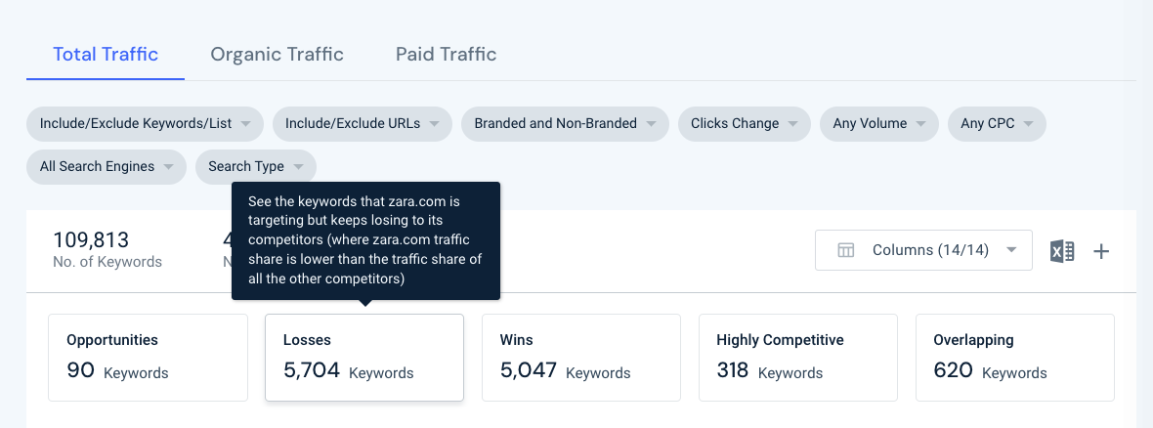1153x428 pixels.
Task: Select the Losses 5,704 Keywords card
Action: tap(364, 358)
